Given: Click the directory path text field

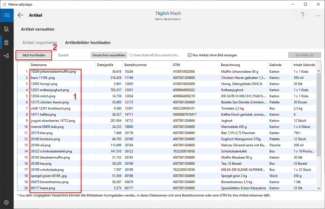Looking at the screenshot, I should [x=154, y=55].
